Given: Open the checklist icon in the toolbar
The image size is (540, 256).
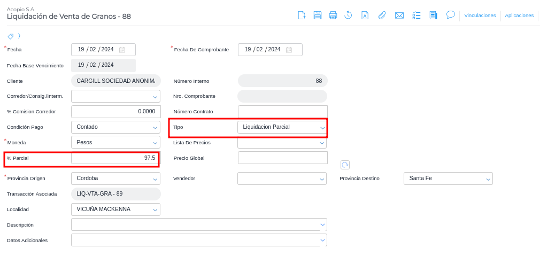Looking at the screenshot, I should (416, 15).
